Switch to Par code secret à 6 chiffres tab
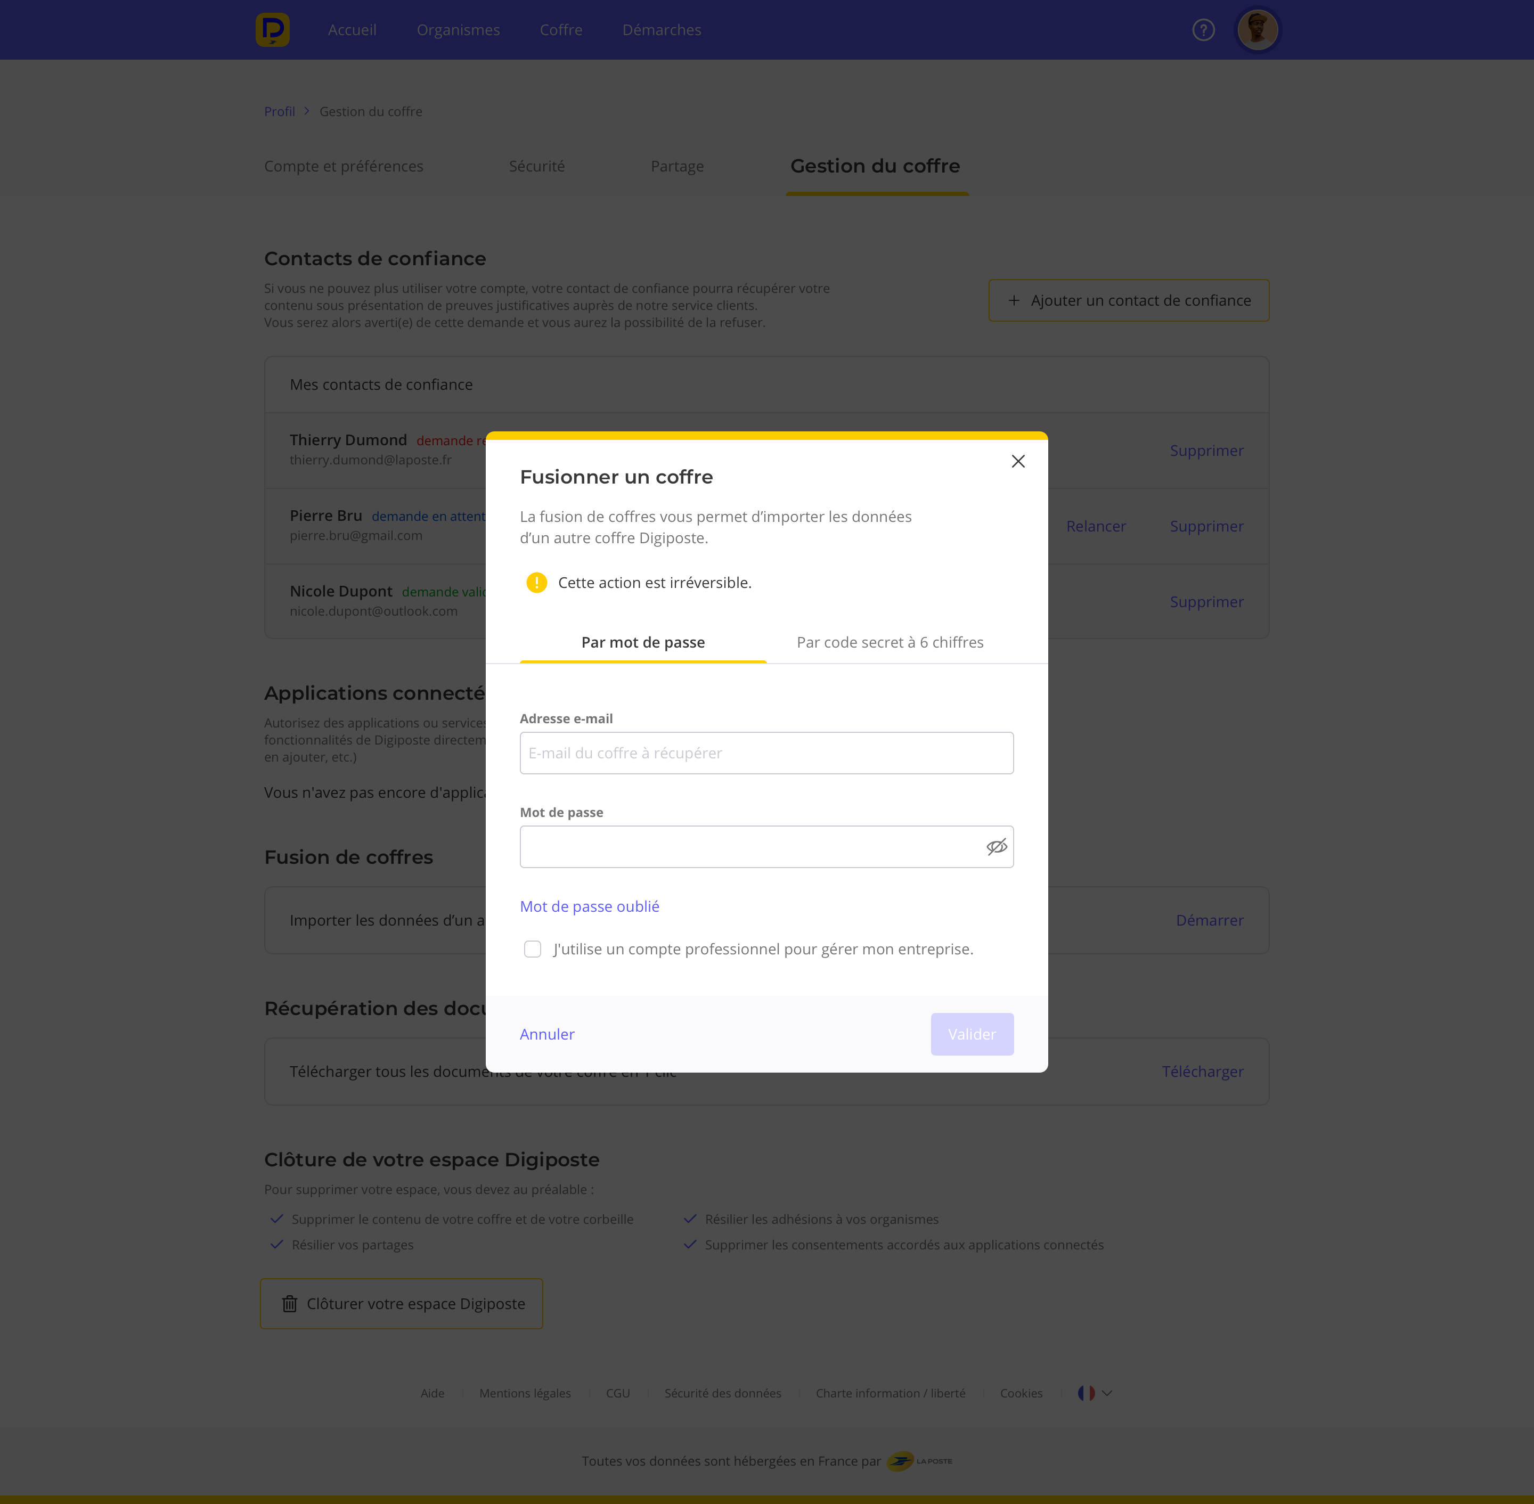Viewport: 1534px width, 1504px height. click(x=890, y=642)
